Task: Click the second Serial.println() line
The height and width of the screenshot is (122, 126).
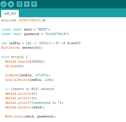Action: point(21,98)
